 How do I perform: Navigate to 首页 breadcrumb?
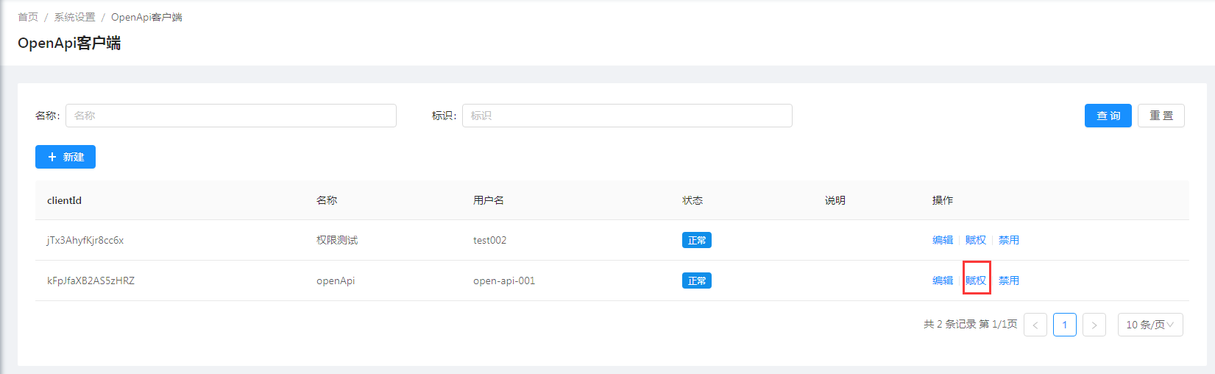point(28,17)
